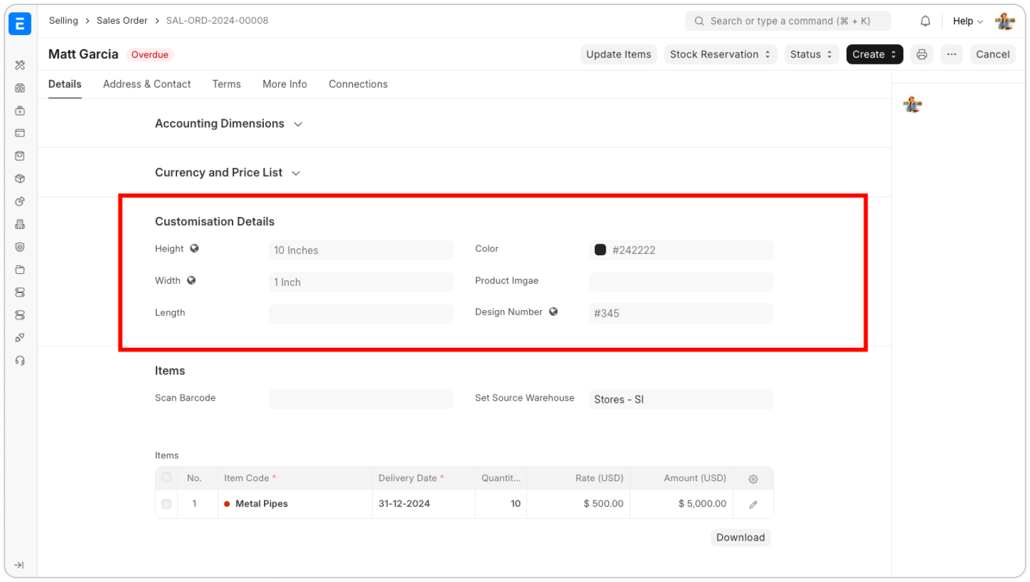Screen dimensions: 1030x582
Task: Switch to the Connections tab
Action: pos(358,84)
